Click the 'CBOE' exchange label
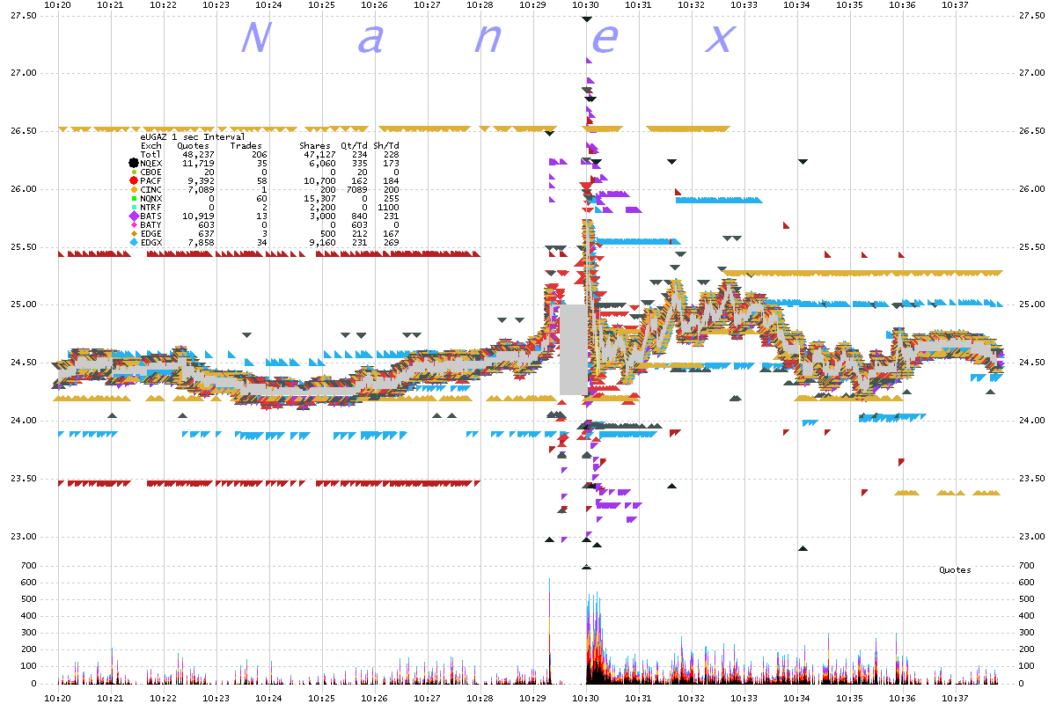Viewport: 1056px width, 704px height. pos(151,172)
